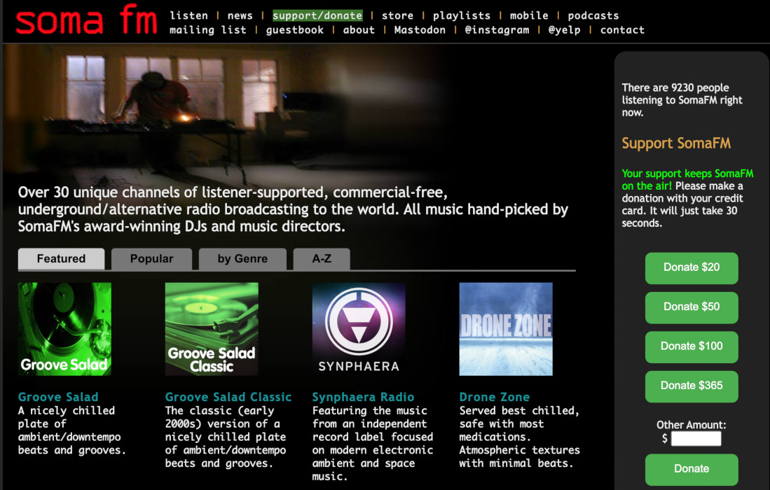Click the Donate $20 button
This screenshot has height=490, width=770.
click(x=692, y=268)
